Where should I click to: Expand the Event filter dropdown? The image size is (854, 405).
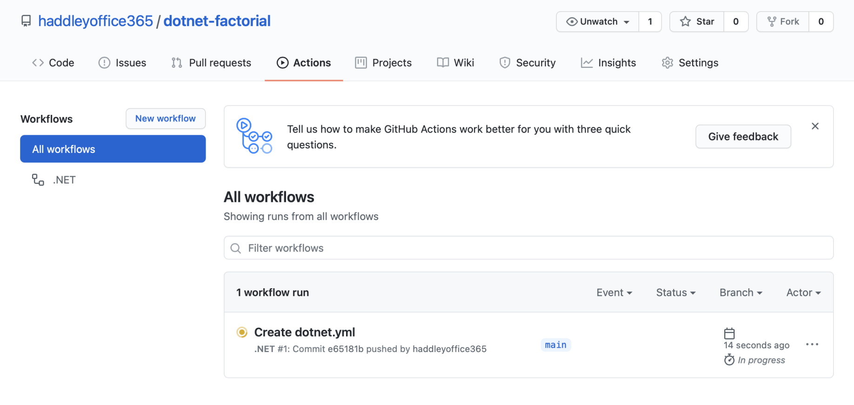(x=614, y=292)
